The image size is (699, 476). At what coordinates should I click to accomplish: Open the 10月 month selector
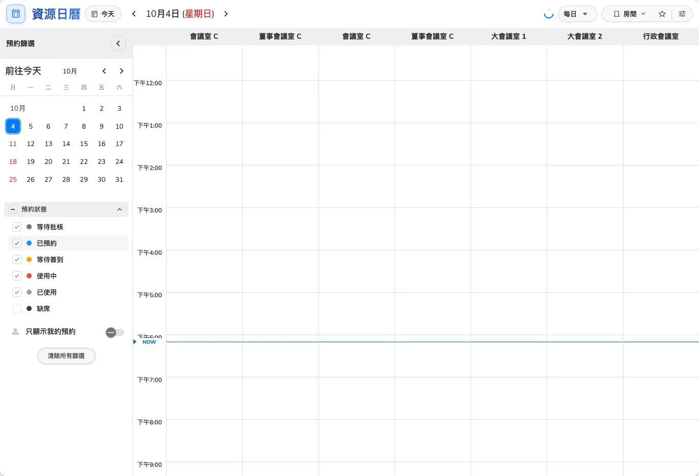70,71
